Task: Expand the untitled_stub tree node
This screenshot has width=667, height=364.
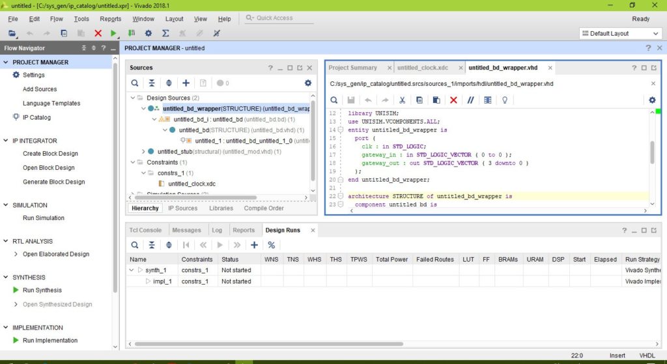Action: pos(143,152)
